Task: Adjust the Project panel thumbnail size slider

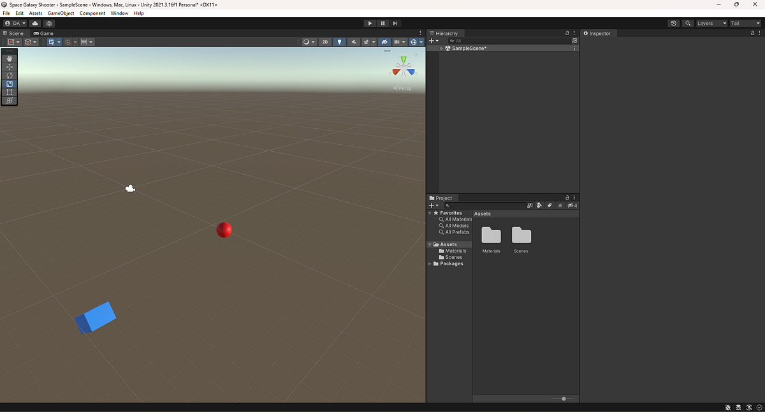Action: click(563, 399)
